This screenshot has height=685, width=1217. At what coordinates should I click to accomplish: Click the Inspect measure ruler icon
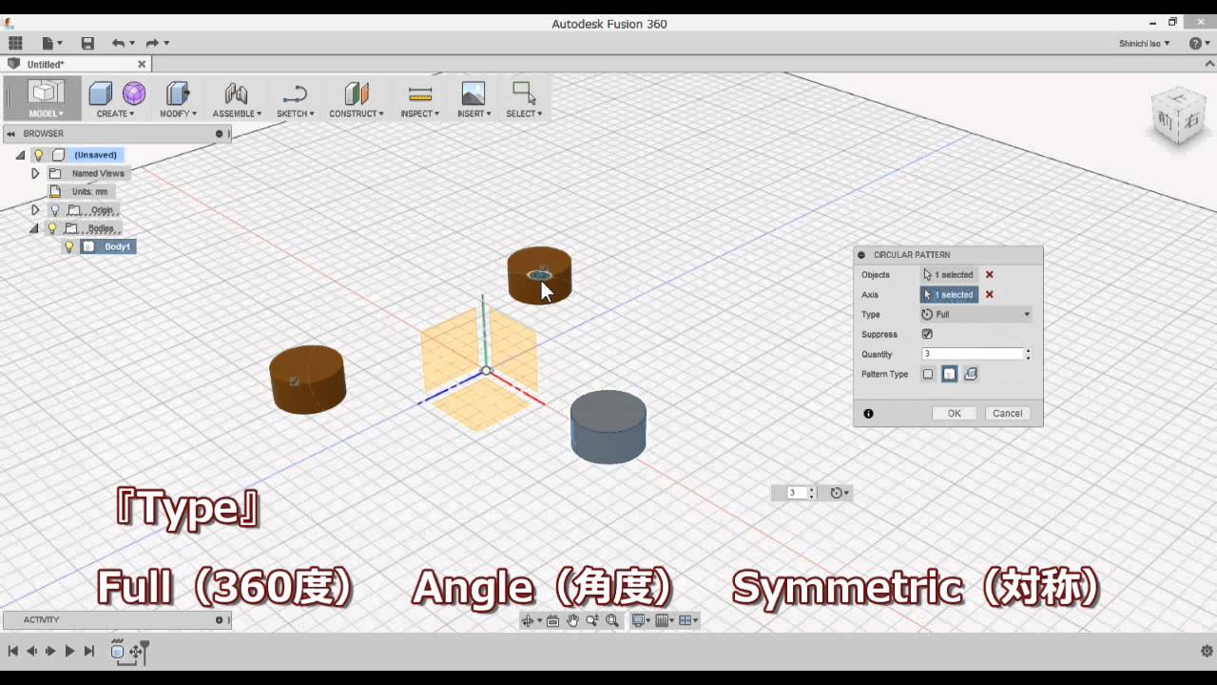(x=419, y=93)
